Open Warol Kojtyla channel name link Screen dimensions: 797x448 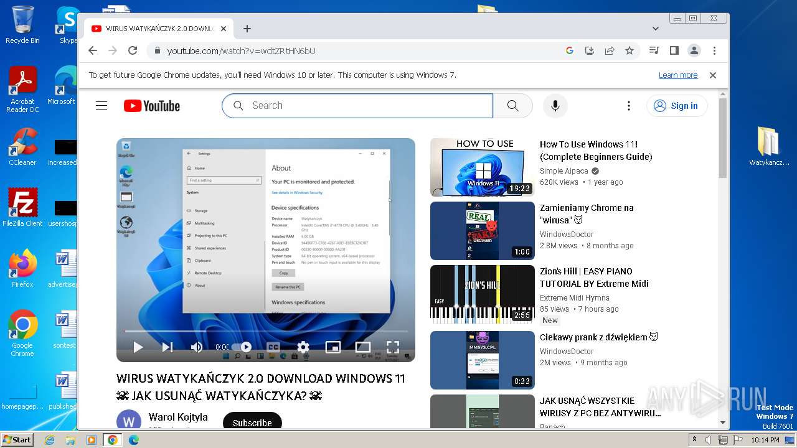178,417
